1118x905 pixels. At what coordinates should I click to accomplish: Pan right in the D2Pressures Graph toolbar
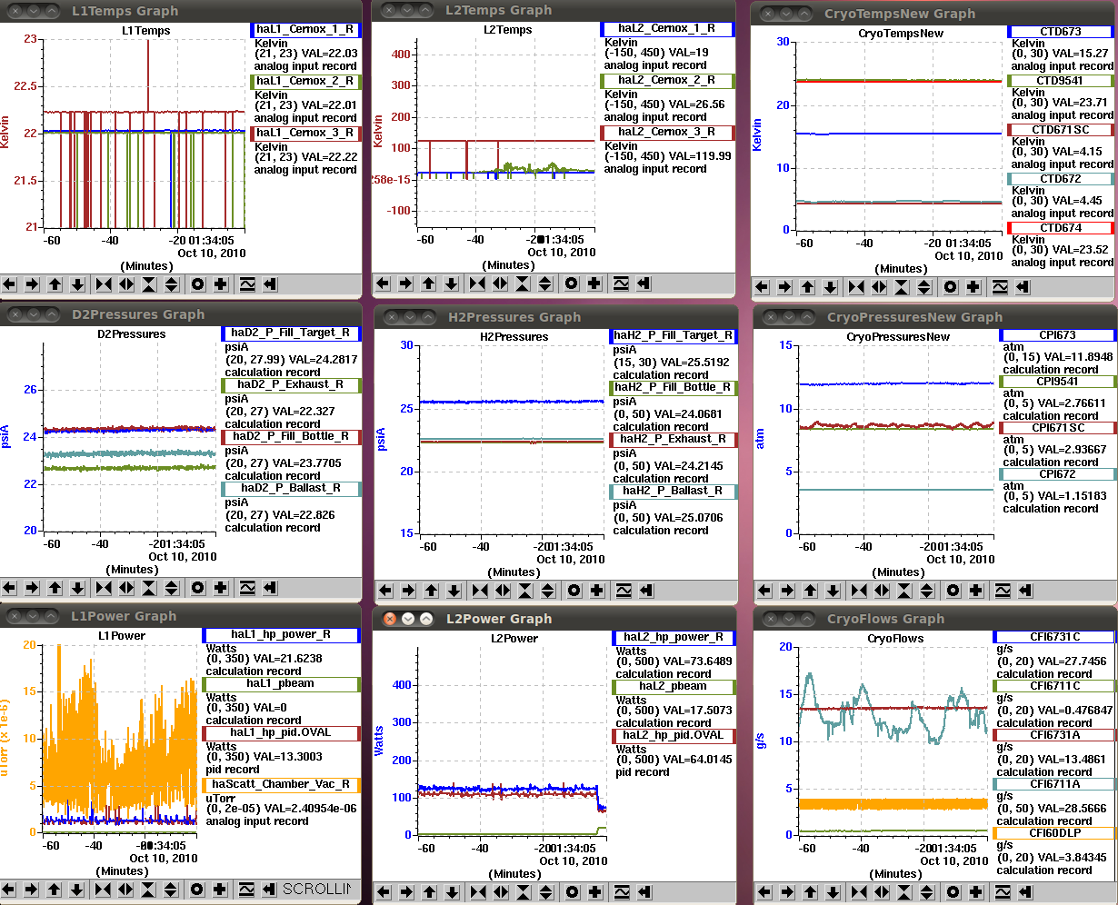pos(33,588)
